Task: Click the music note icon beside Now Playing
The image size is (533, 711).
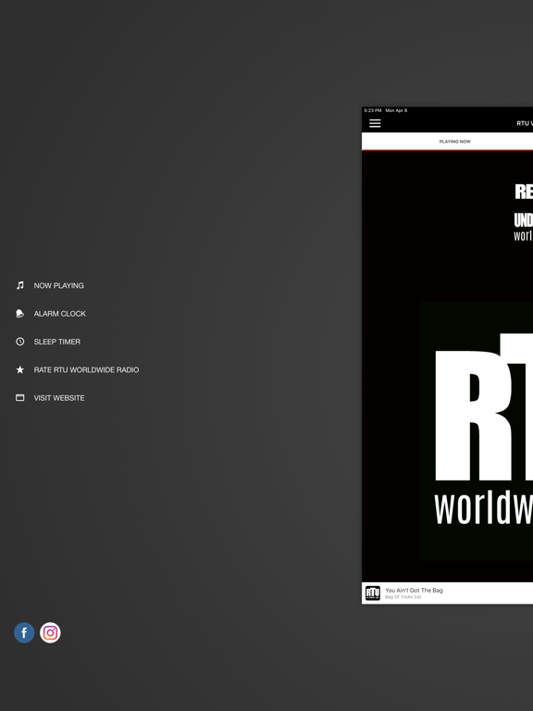Action: [20, 285]
